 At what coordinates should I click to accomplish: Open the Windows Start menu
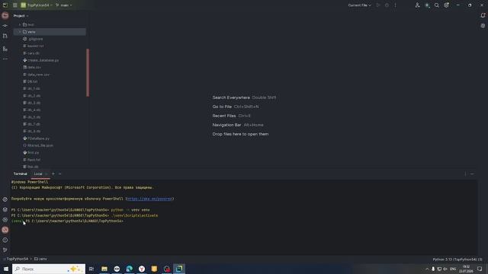pos(6,269)
